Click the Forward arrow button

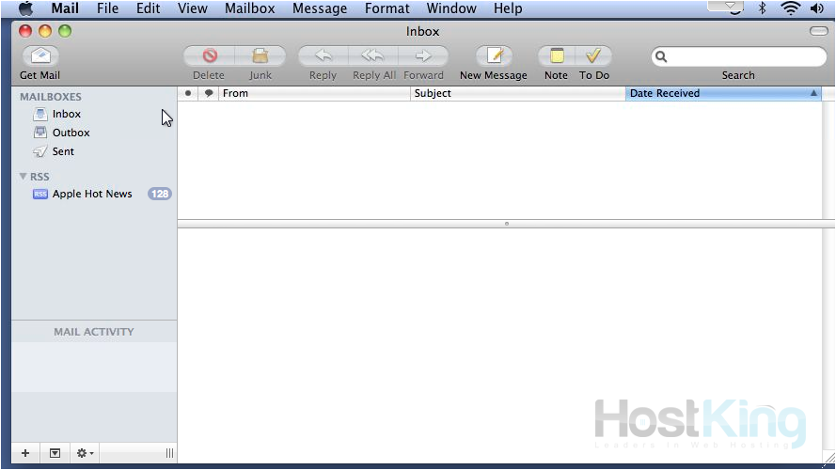coord(423,56)
